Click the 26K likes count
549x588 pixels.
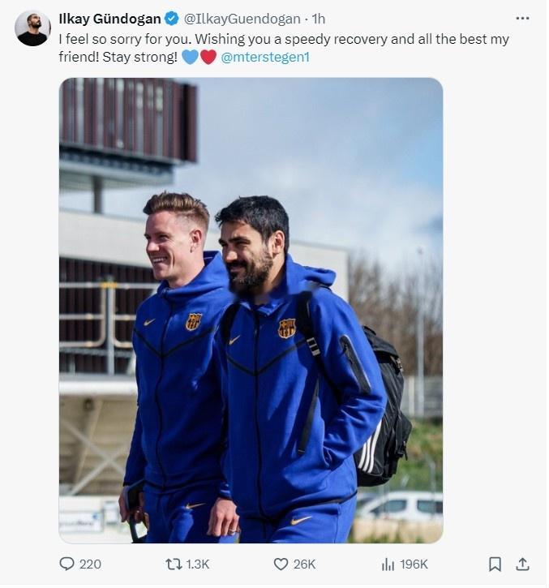pyautogui.click(x=304, y=564)
